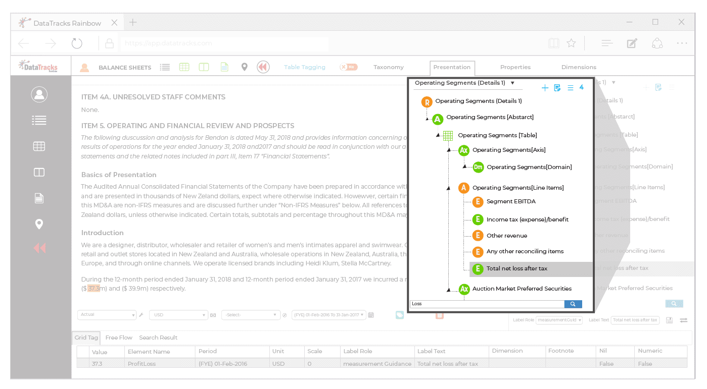Viewport: 707px width, 389px height.
Task: Expand the Auction Market Preferred Securities node
Action: pyautogui.click(x=448, y=289)
